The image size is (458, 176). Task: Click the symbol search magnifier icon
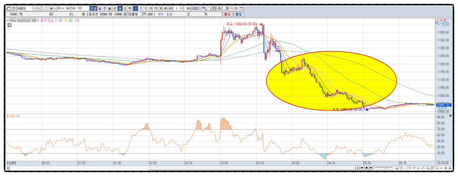pyautogui.click(x=38, y=8)
